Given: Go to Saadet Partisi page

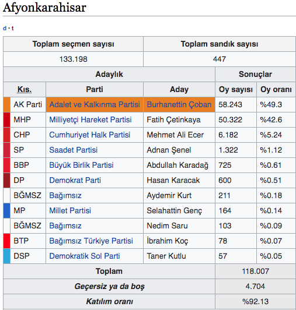Looking at the screenshot, I should tap(74, 150).
